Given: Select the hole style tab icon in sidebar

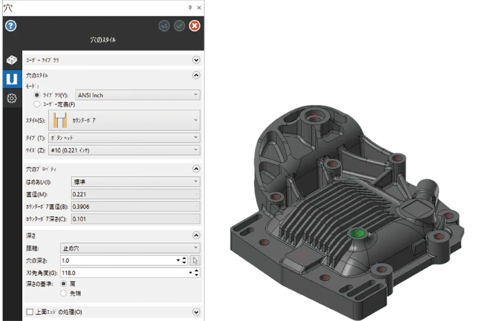Looking at the screenshot, I should (11, 79).
